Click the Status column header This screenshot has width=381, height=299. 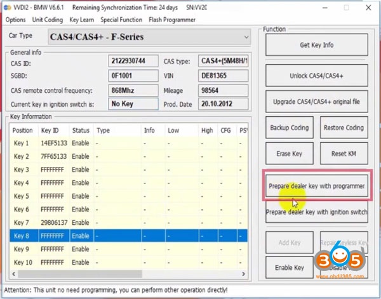pyautogui.click(x=81, y=130)
